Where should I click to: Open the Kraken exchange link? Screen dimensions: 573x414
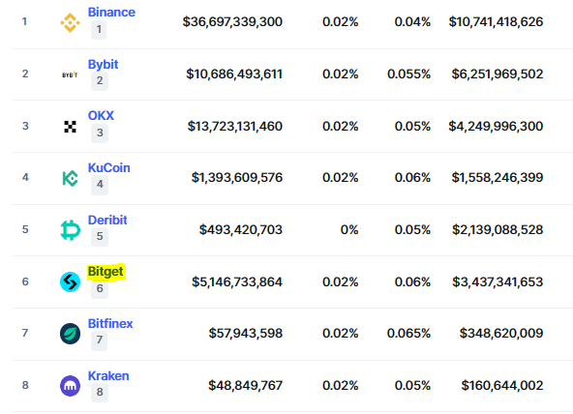coord(108,375)
